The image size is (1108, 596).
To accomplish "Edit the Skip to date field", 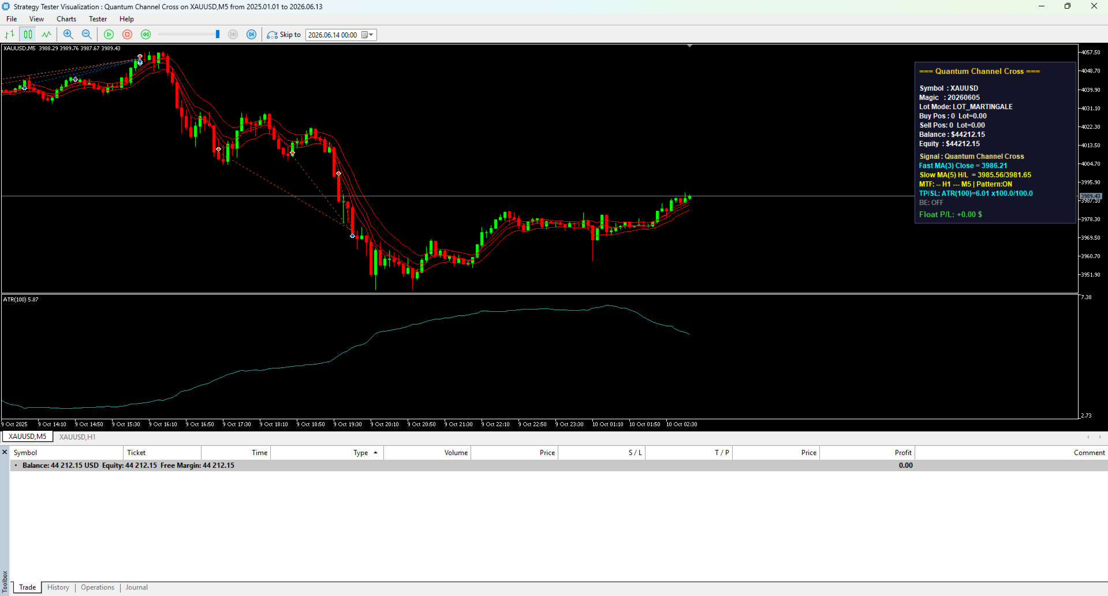I will (333, 35).
